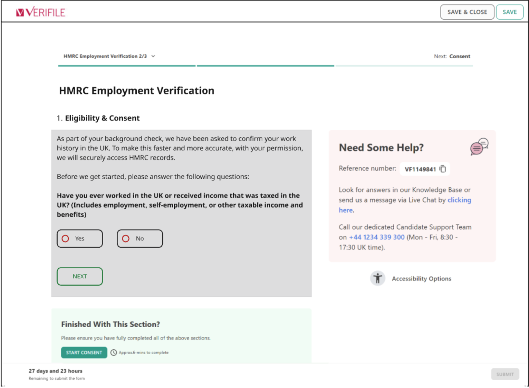Expand the HMRC Employment Verification 2/3 dropdown

[109, 56]
